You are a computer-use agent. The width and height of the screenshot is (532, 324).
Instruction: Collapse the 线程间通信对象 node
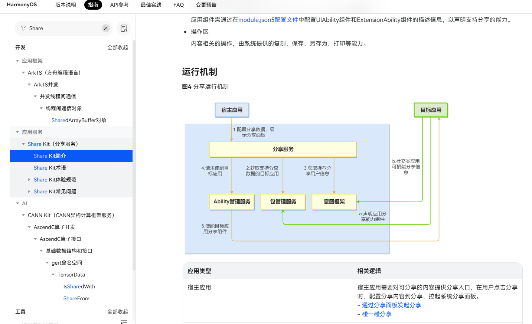tap(41, 108)
